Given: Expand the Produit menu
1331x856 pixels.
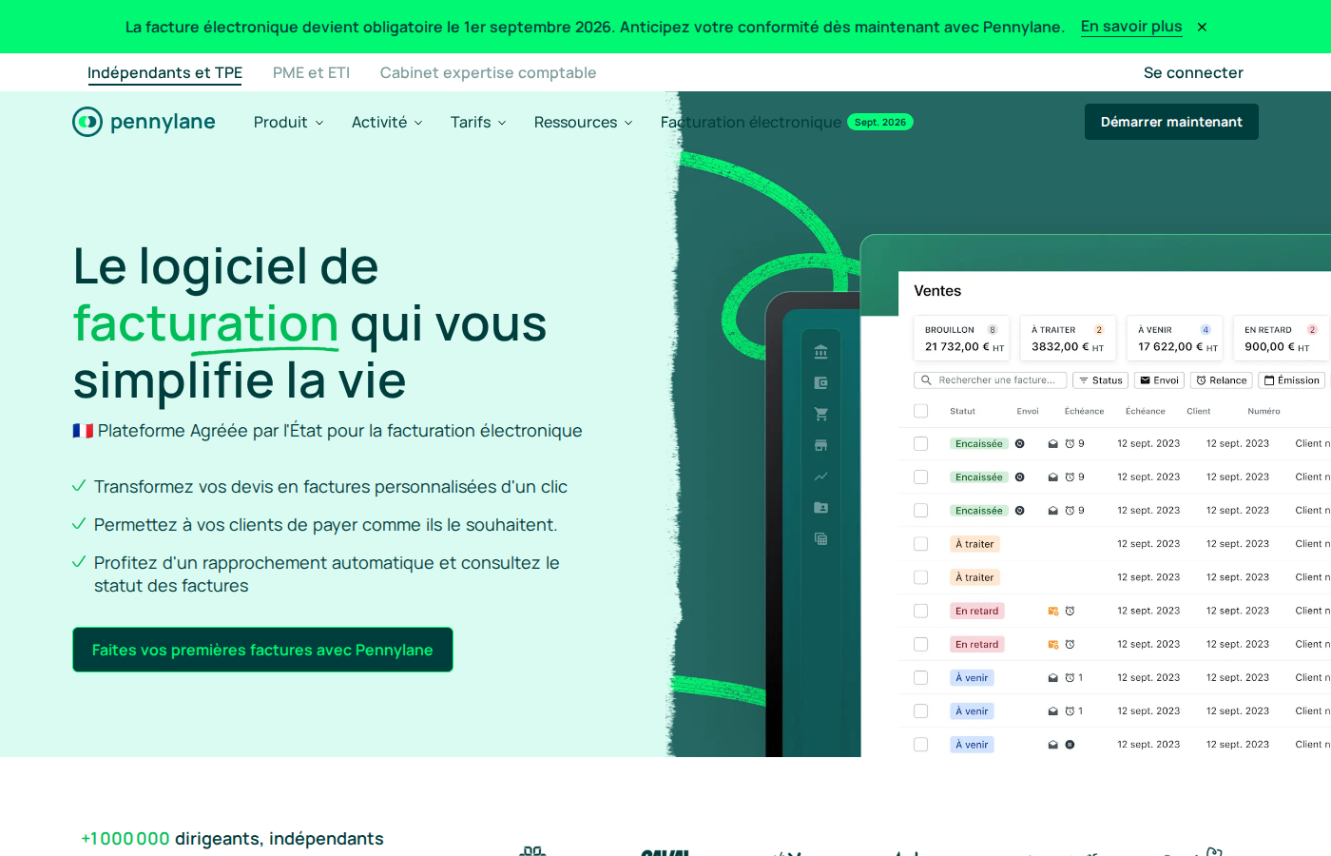Looking at the screenshot, I should click(288, 122).
